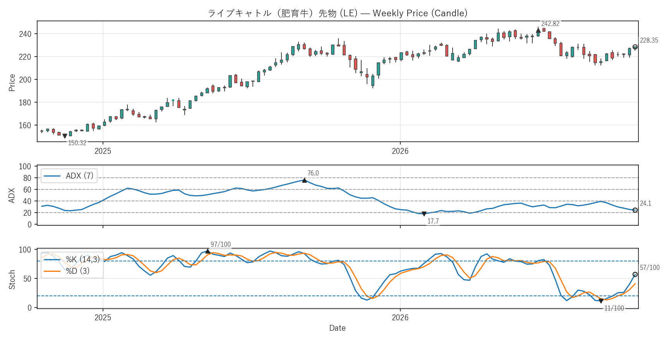The image size is (669, 340).
Task: Click the latest %K circle marker
Action: (x=635, y=275)
